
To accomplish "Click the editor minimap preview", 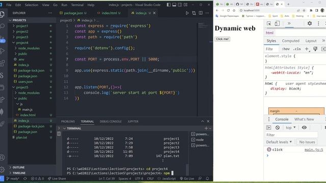I will pos(203,25).
